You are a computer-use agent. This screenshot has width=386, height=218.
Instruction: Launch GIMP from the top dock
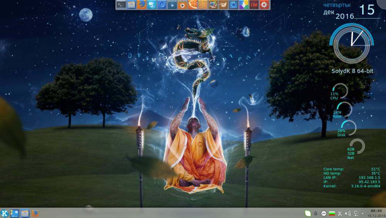tap(223, 4)
